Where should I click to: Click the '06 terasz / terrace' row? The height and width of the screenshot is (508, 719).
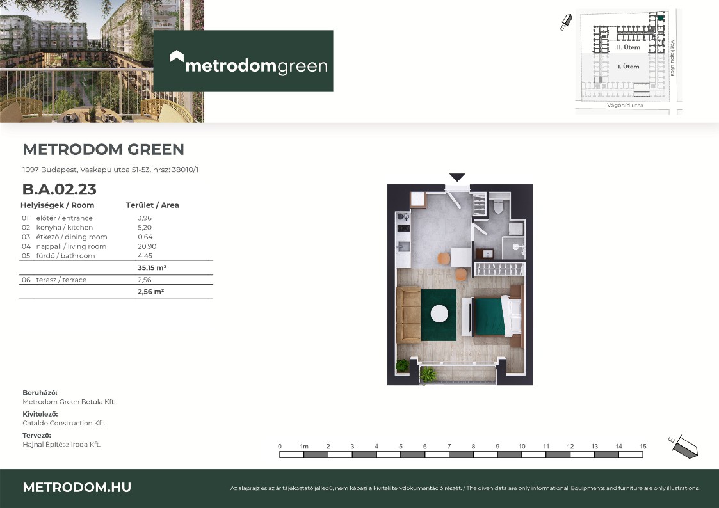pyautogui.click(x=116, y=280)
